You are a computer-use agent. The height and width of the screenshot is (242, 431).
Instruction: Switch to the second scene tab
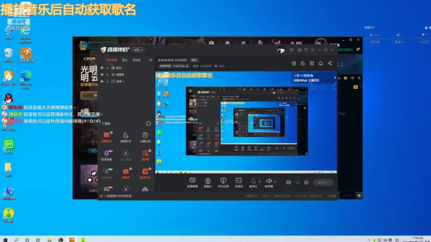pyautogui.click(x=124, y=60)
